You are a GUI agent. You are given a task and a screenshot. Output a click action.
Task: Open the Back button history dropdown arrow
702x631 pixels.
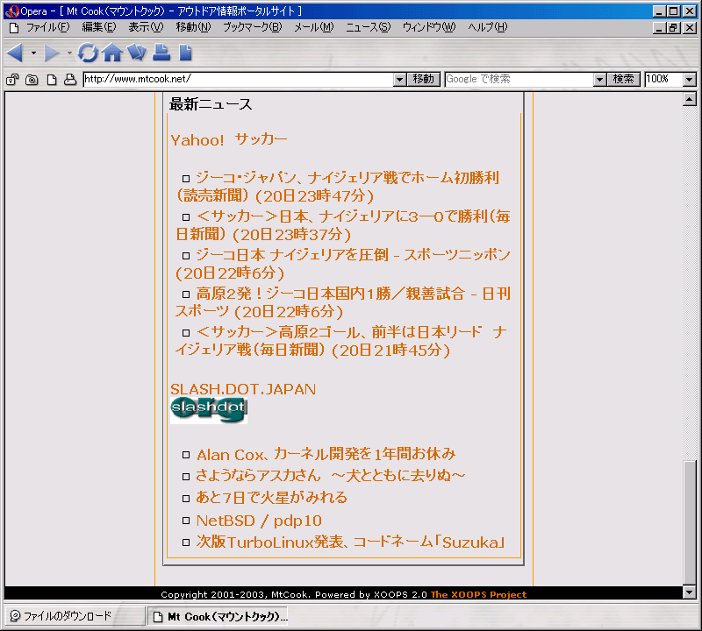33,53
